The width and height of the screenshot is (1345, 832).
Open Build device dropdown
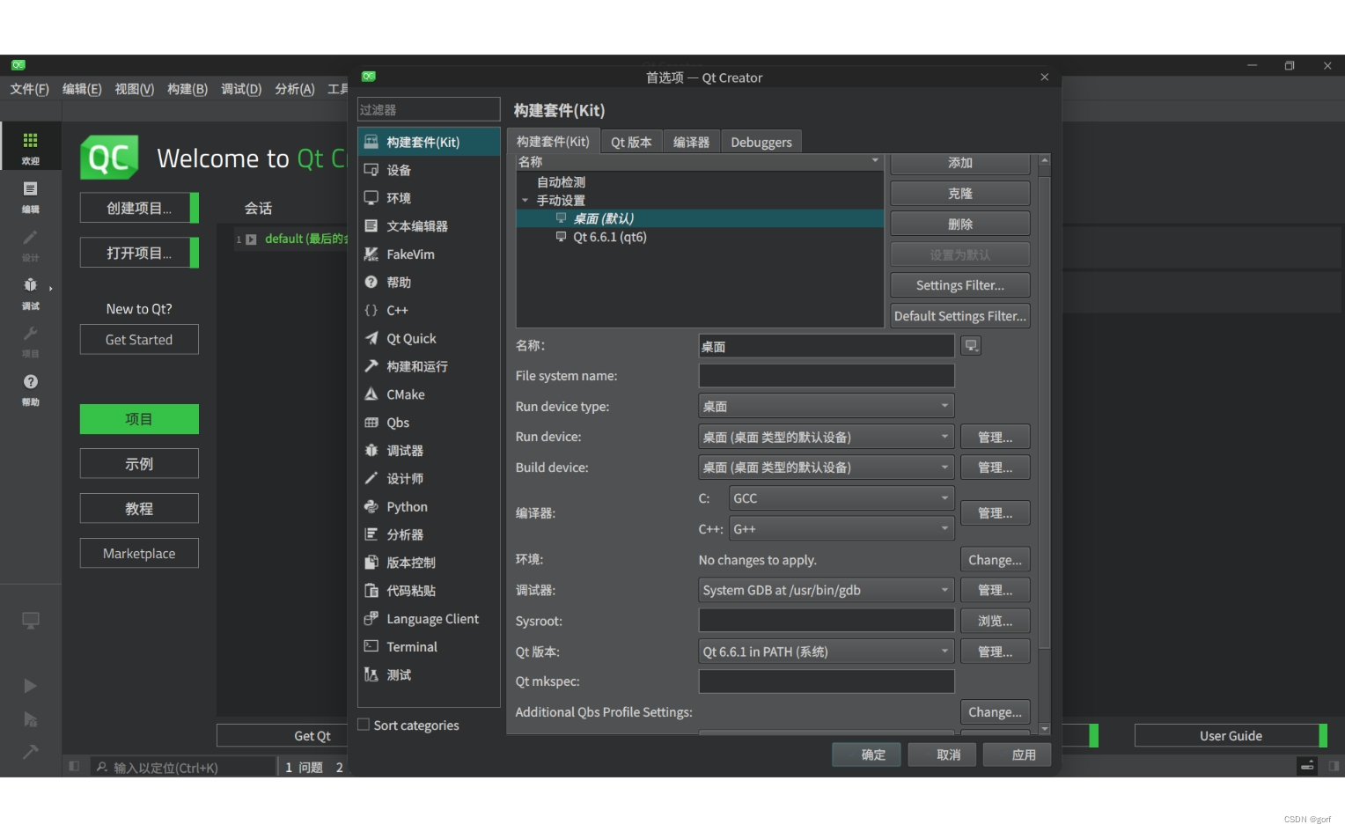(826, 468)
